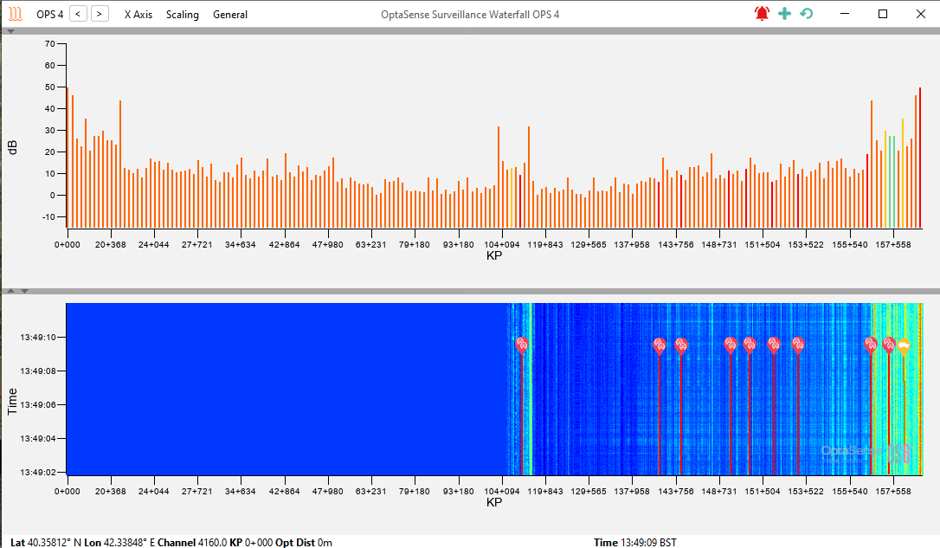
Task: Click the tallest red bar at far right
Action: tap(919, 156)
